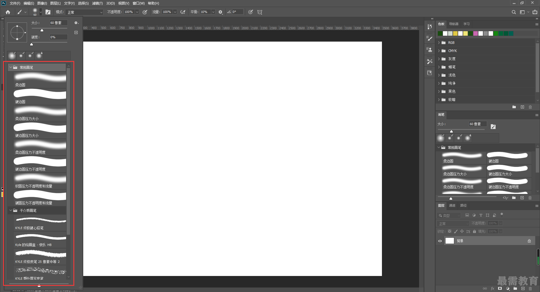Open 图像(I) menu
This screenshot has height=292, width=540.
pos(42,3)
